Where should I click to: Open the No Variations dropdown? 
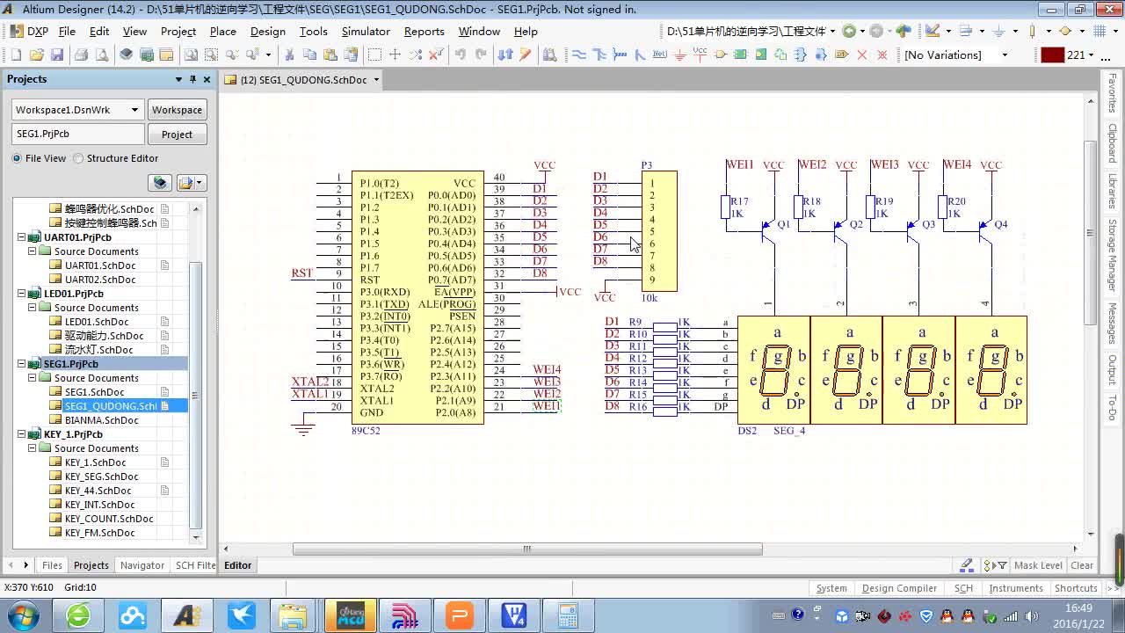(1005, 55)
